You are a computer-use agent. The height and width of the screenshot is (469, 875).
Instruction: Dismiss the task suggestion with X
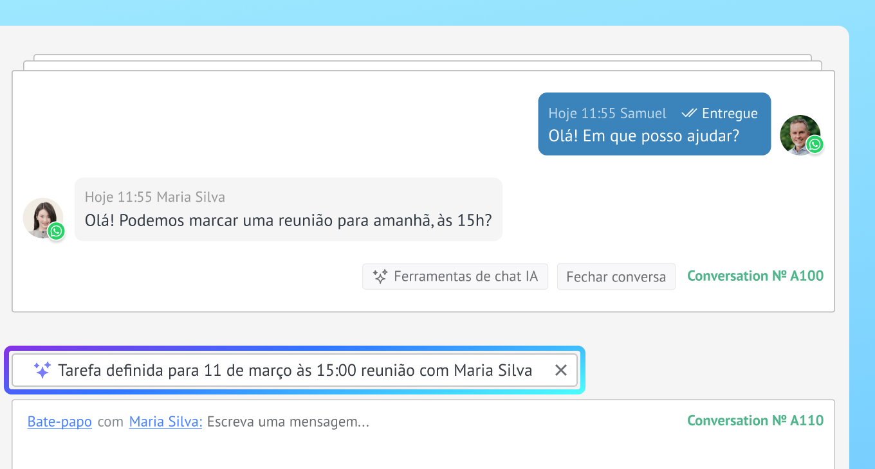(x=561, y=370)
